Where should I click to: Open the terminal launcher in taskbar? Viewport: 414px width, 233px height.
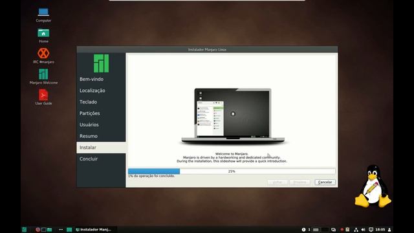pos(44,230)
